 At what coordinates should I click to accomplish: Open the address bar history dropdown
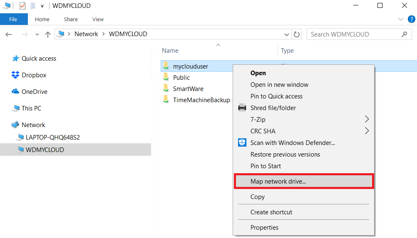tap(286, 34)
